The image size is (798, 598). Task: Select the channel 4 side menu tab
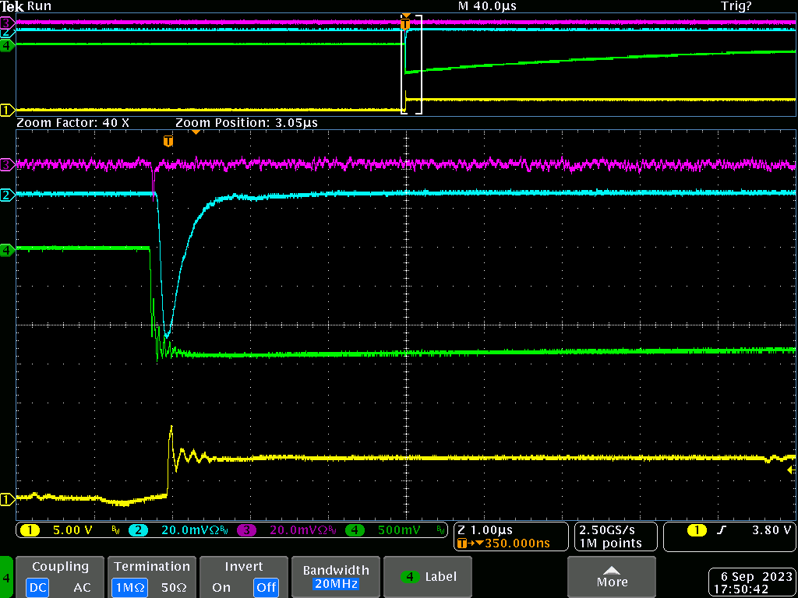tap(7, 578)
